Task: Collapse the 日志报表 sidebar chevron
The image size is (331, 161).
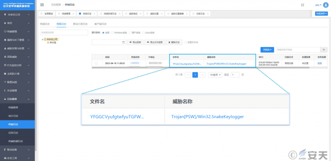Action: (x=28, y=99)
